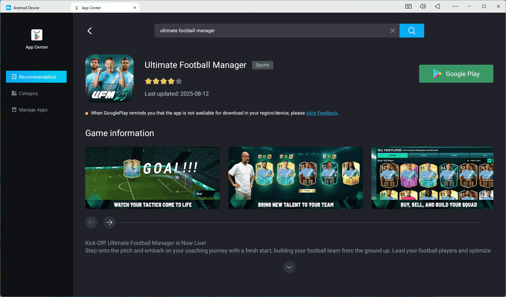Click the star rating
The height and width of the screenshot is (297, 506).
coord(163,81)
